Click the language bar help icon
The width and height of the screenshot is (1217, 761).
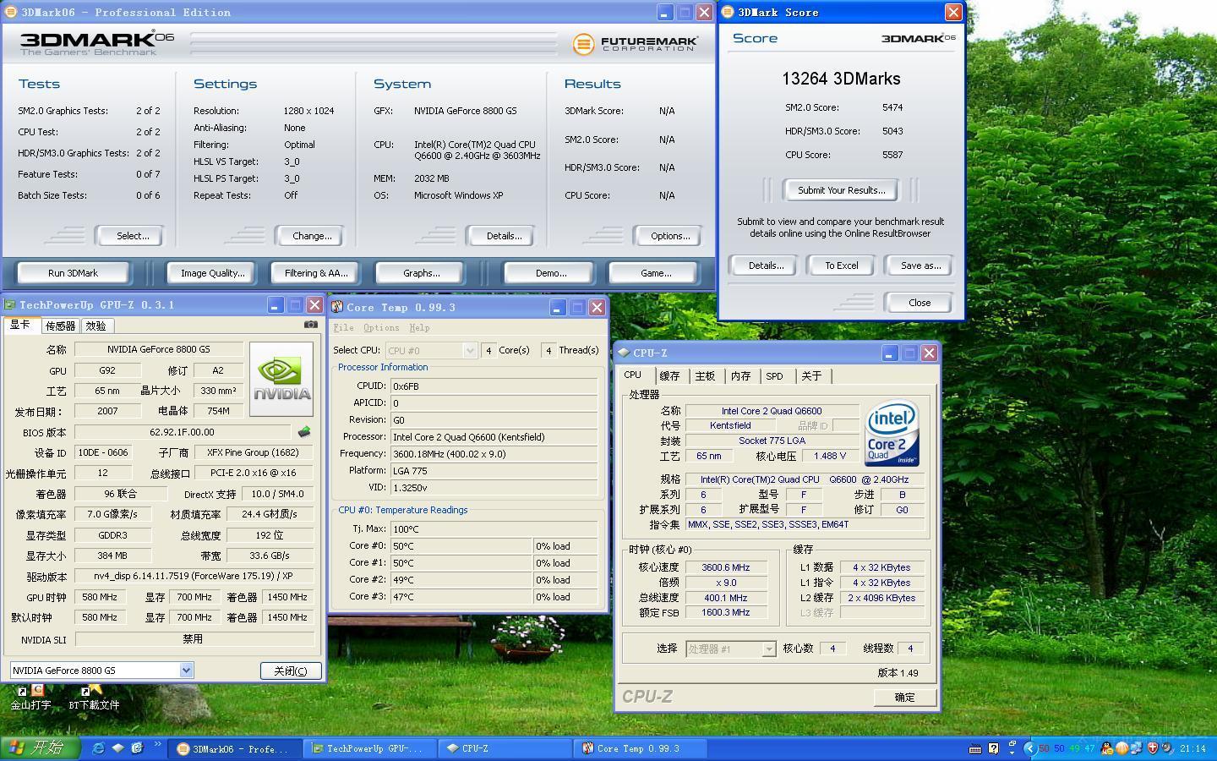[x=993, y=748]
